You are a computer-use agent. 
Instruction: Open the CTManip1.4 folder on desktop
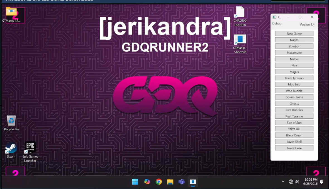click(11, 15)
